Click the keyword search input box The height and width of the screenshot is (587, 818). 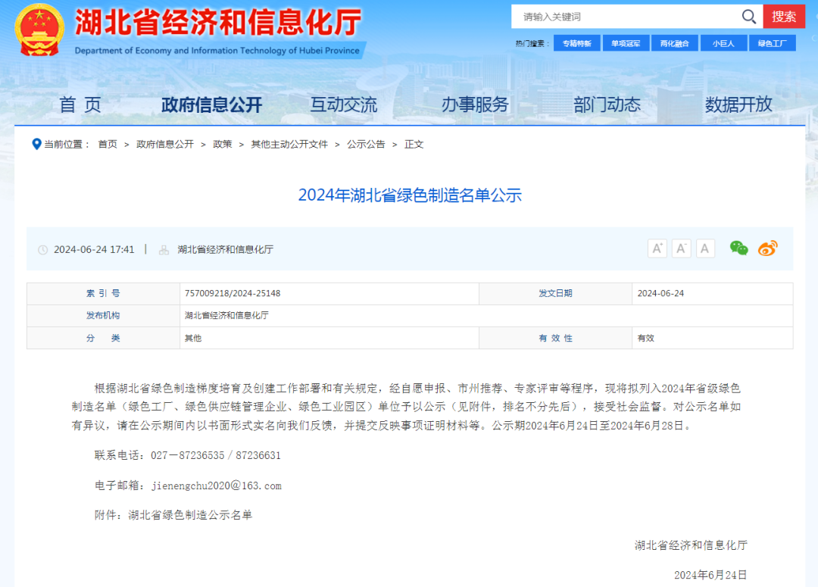click(x=621, y=16)
